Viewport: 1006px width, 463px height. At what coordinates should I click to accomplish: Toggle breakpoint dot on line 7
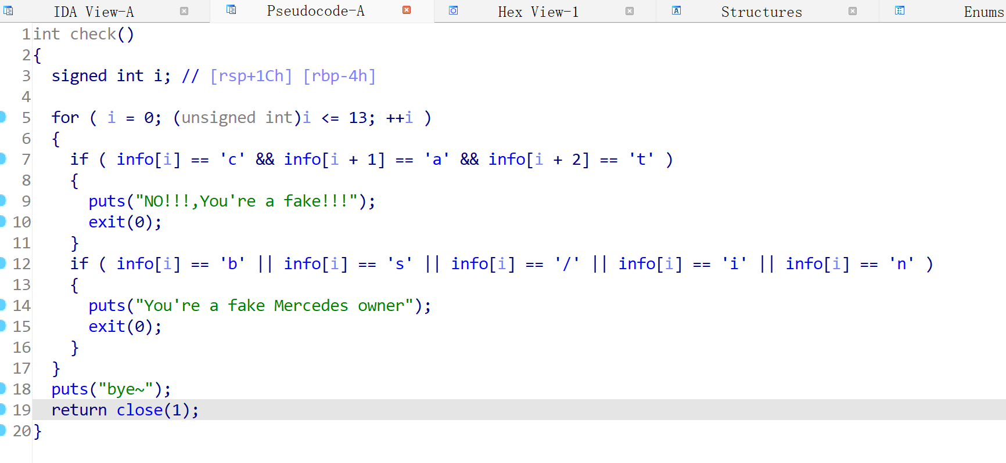coord(2,159)
